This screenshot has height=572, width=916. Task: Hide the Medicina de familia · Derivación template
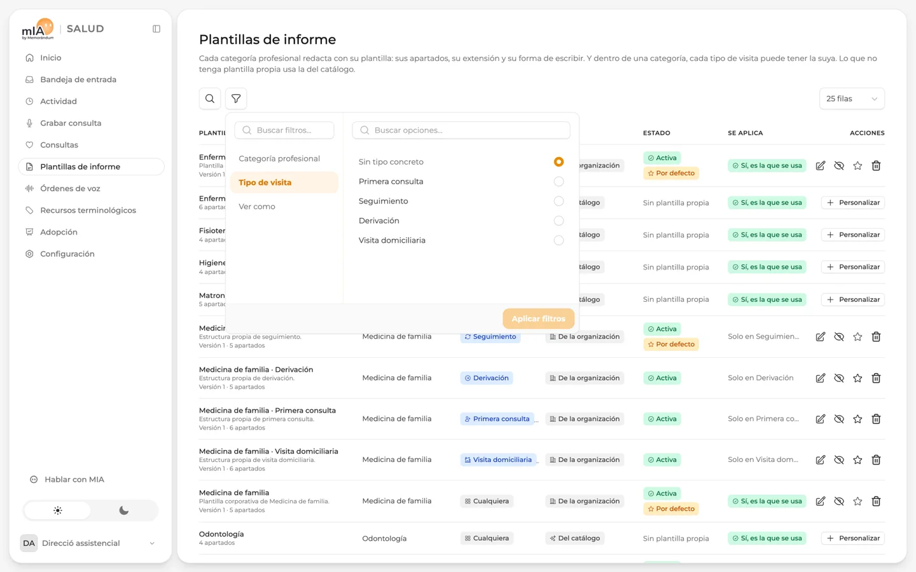pyautogui.click(x=839, y=378)
